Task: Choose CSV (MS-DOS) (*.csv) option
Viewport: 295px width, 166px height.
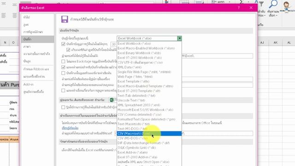Action: tap(149, 138)
